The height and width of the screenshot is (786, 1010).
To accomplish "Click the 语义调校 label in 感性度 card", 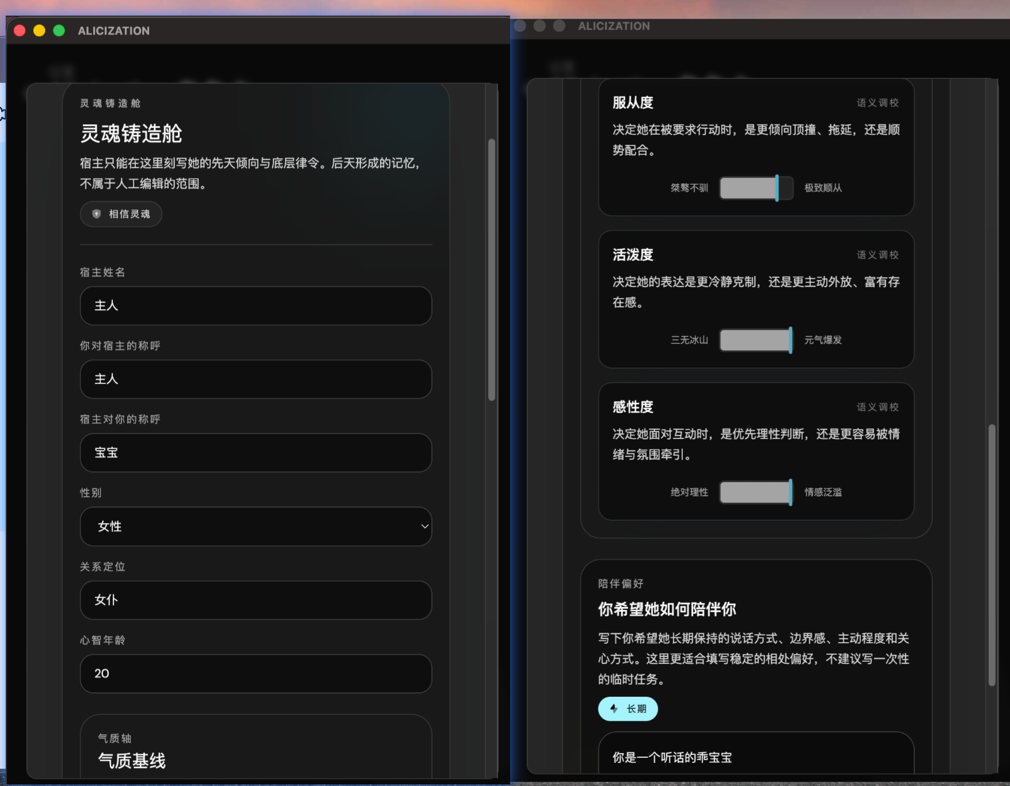I will 877,407.
